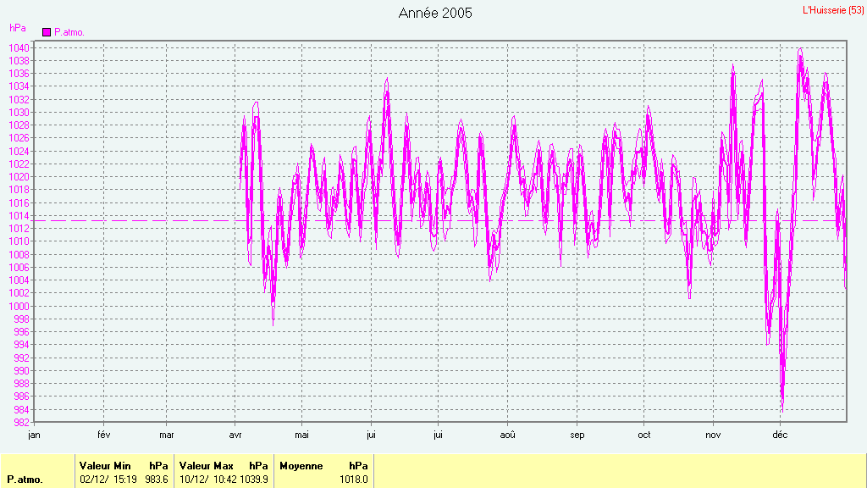
Task: Click the minimum value '983.6'
Action: point(157,480)
